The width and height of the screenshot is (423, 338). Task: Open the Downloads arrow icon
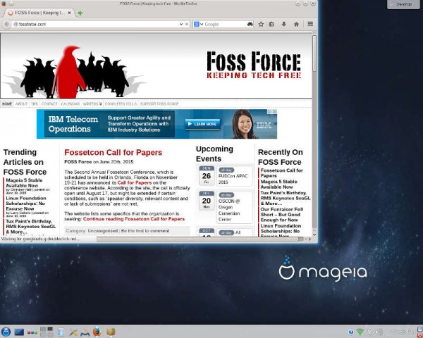coord(284,24)
